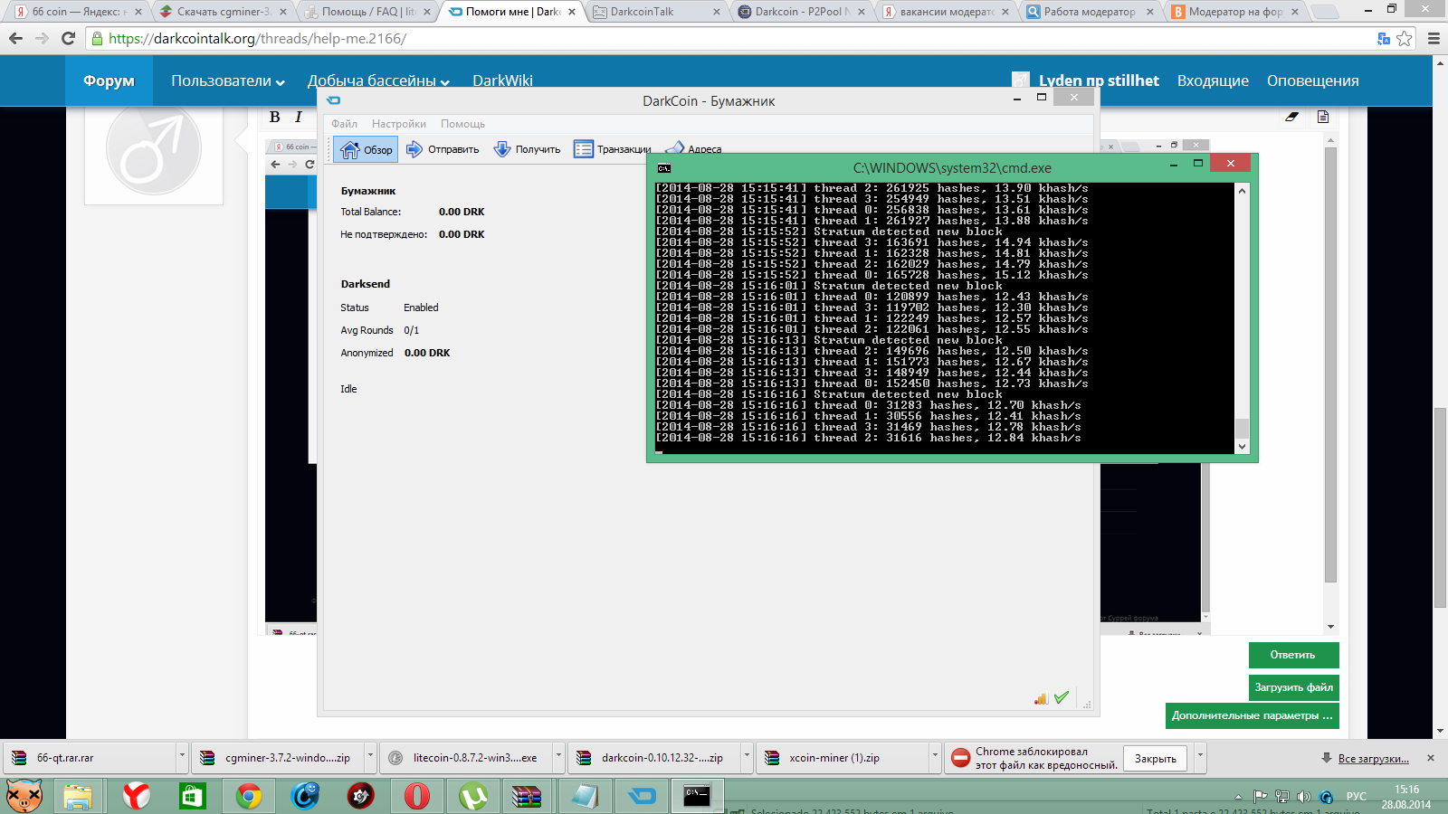1448x814 pixels.
Task: Open the Входящие inbox link
Action: (x=1213, y=80)
